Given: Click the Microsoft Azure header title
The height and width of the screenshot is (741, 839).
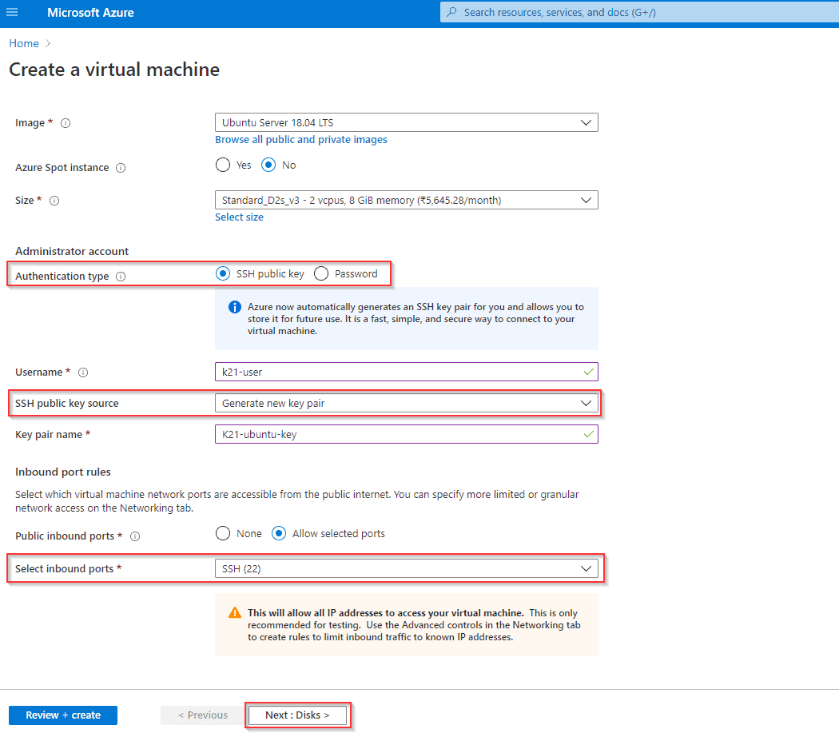Looking at the screenshot, I should click(x=90, y=12).
